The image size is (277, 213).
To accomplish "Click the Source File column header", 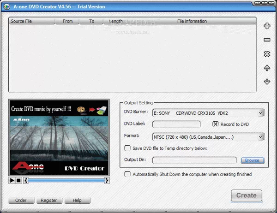I will coord(32,21).
